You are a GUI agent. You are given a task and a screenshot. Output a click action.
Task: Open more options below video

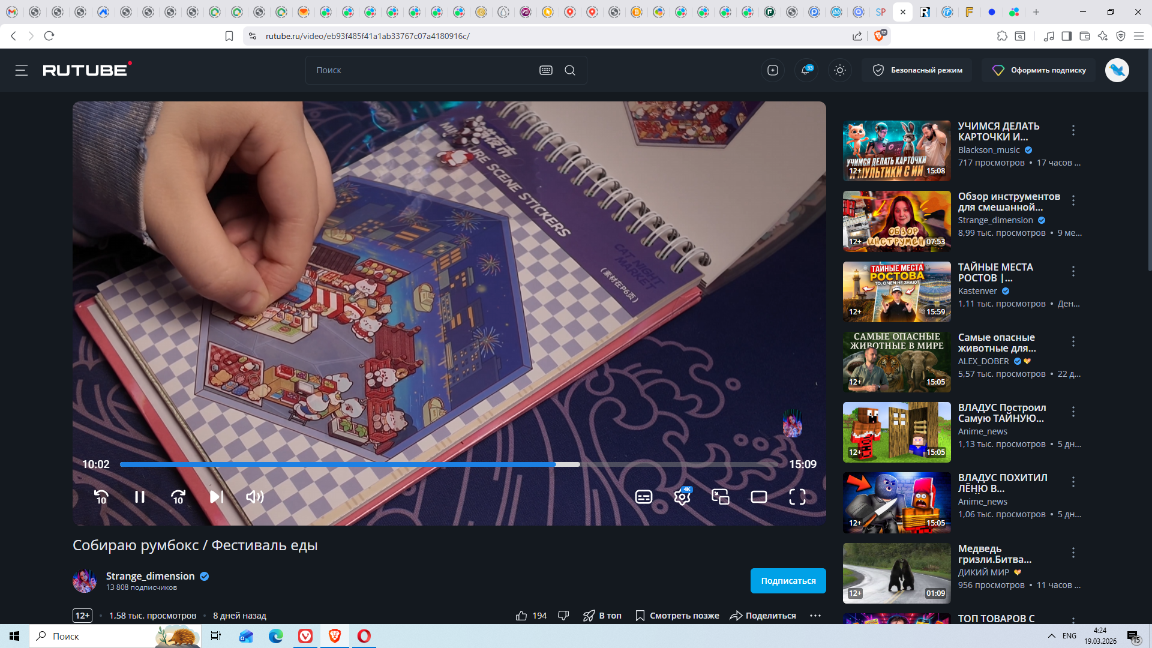pyautogui.click(x=815, y=616)
